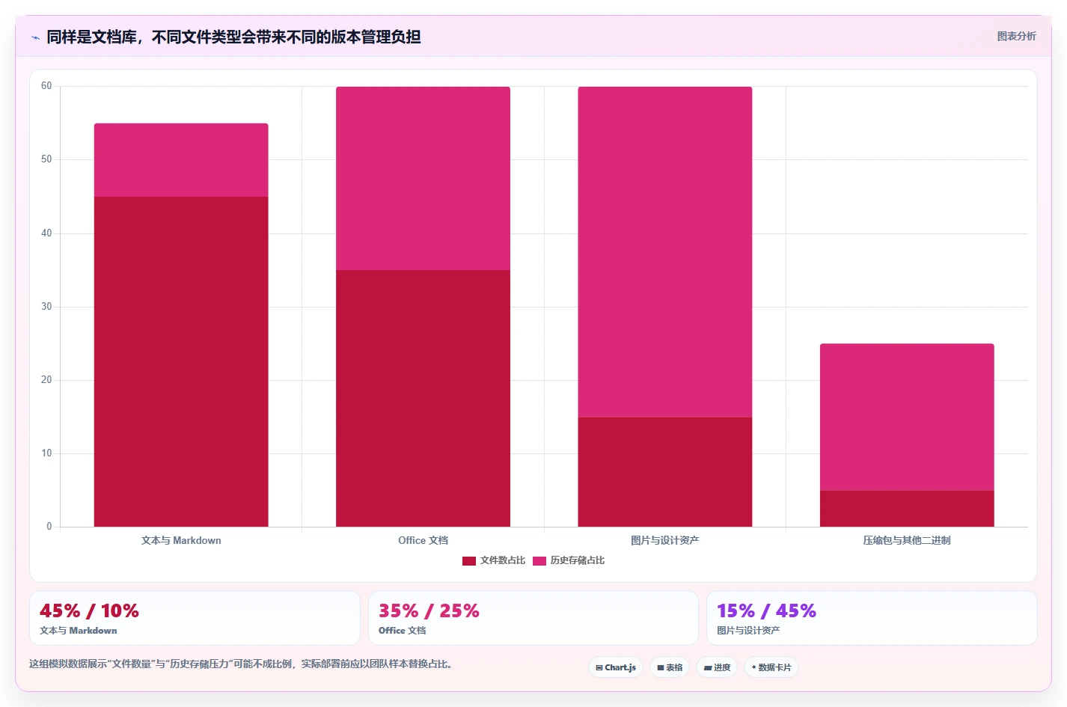Click the 图片与设计资产 axis label
1067x707 pixels.
point(665,540)
